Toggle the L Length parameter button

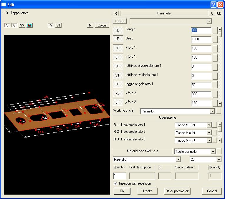tap(118, 30)
